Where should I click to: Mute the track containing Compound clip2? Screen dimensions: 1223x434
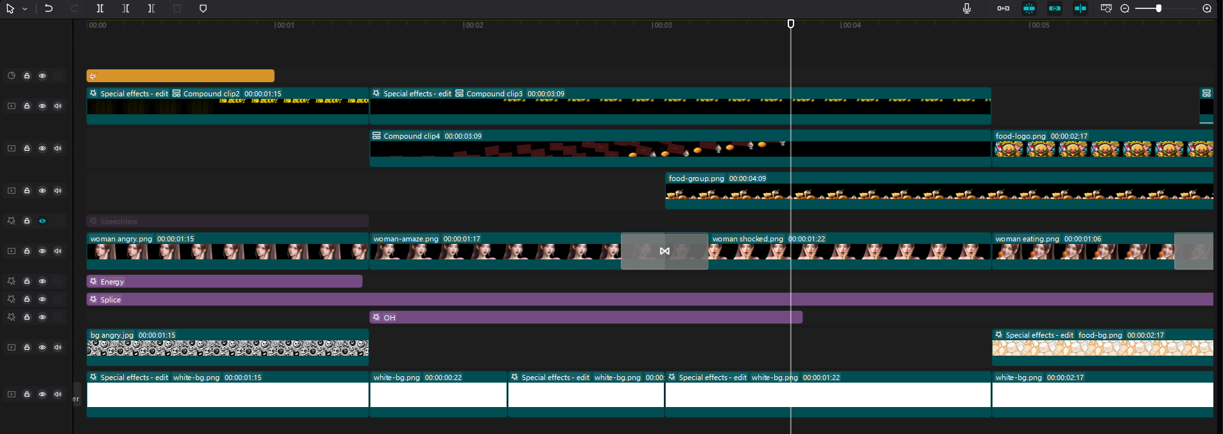click(58, 106)
